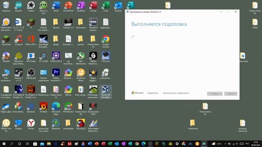This screenshot has height=147, width=262.
Task: Select the Electrum desktop shortcut
Action: click(x=31, y=107)
